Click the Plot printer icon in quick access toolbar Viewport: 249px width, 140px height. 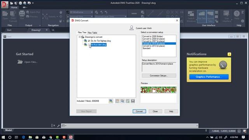20,3
